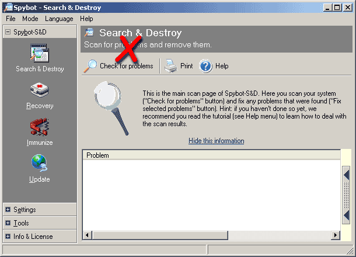Click the horizontal scrollbar left arrow
This screenshot has height=257, width=356.
tap(86, 235)
